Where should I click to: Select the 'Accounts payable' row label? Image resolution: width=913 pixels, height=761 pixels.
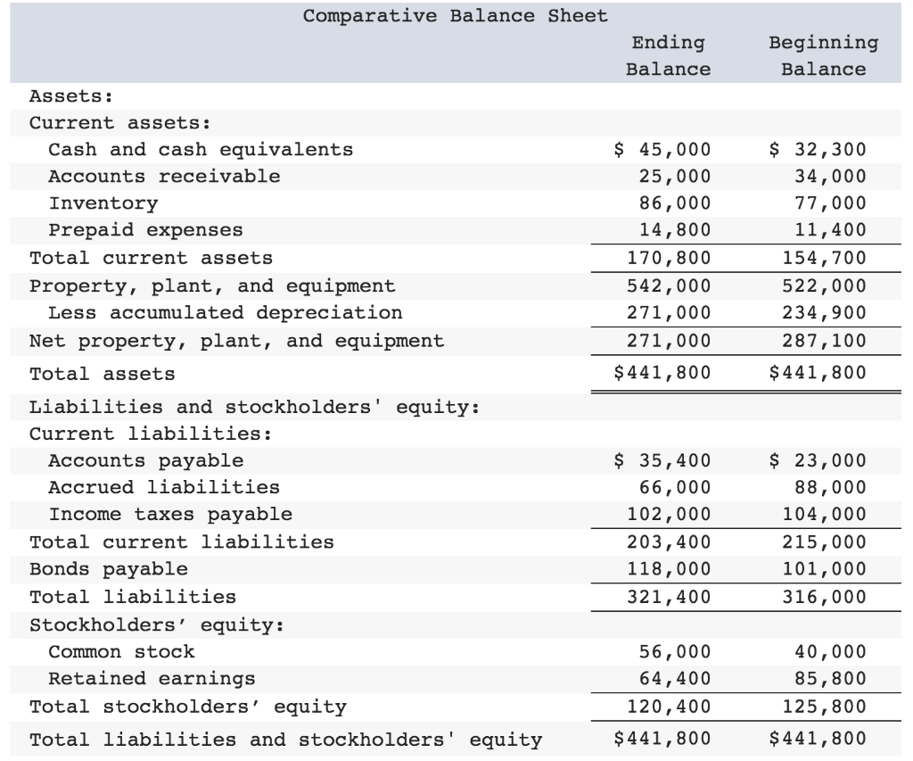[145, 461]
